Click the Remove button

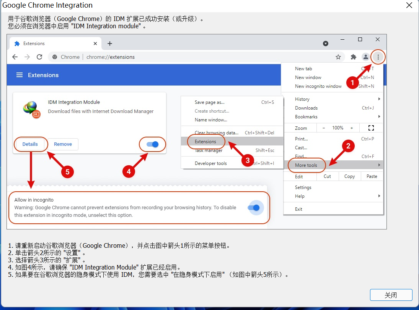63,144
